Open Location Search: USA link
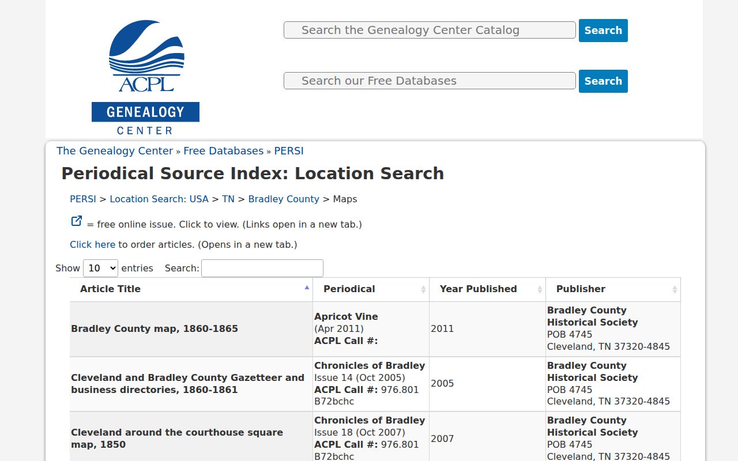This screenshot has height=461, width=738. pyautogui.click(x=159, y=199)
